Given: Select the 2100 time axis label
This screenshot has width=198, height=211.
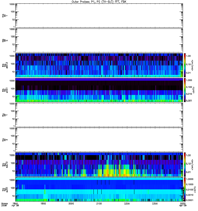Looking at the screenshot, I should [x=99, y=203].
